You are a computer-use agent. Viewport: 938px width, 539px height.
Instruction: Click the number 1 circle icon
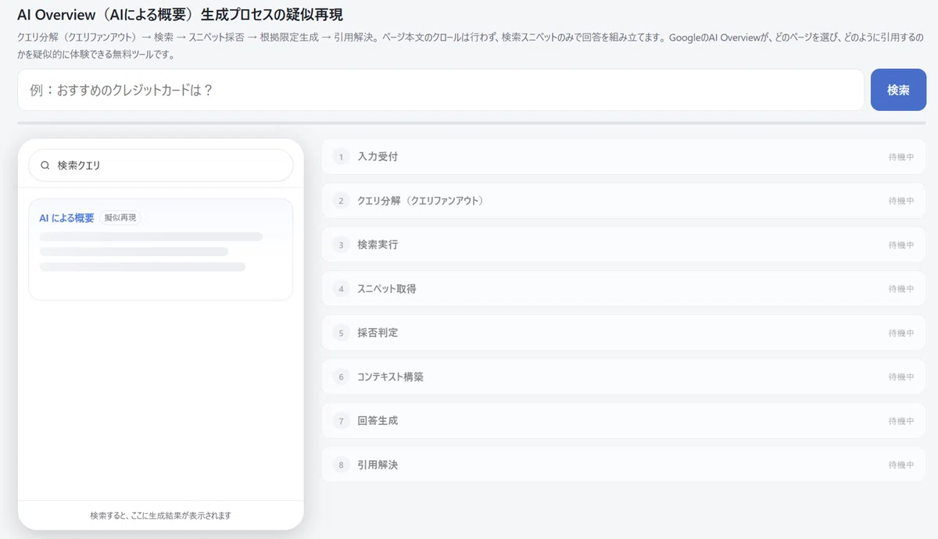(341, 157)
